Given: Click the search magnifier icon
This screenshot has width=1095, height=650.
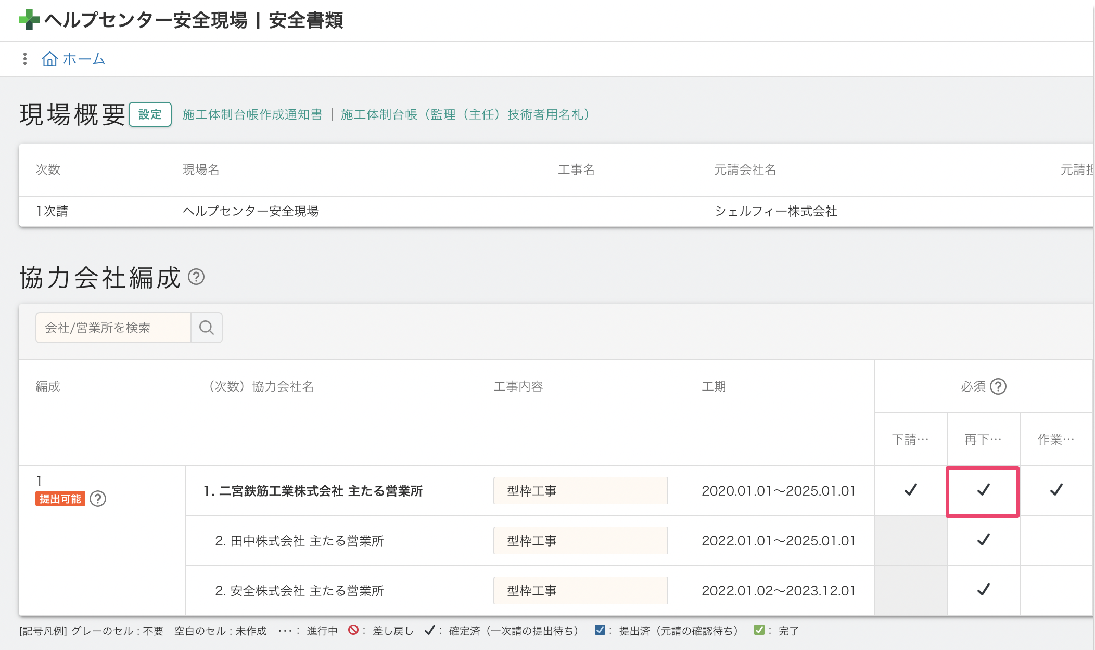Looking at the screenshot, I should pyautogui.click(x=207, y=328).
